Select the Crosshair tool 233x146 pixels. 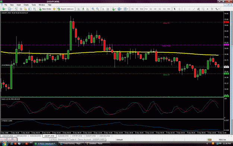coord(179,9)
